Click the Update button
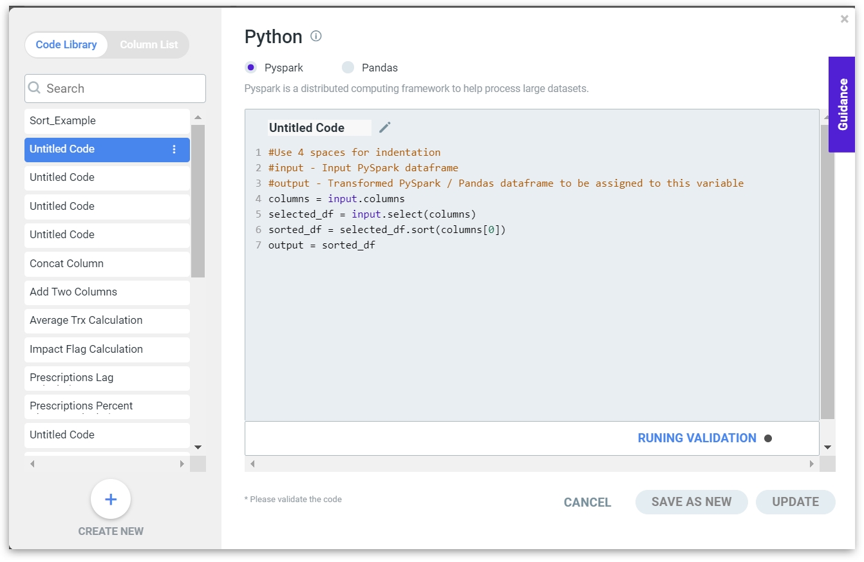 click(795, 502)
